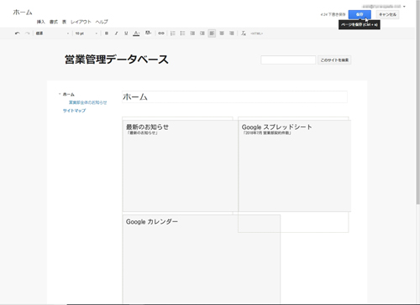Select the Google カレンダー gadget box
This screenshot has height=305, width=420.
tap(202, 259)
